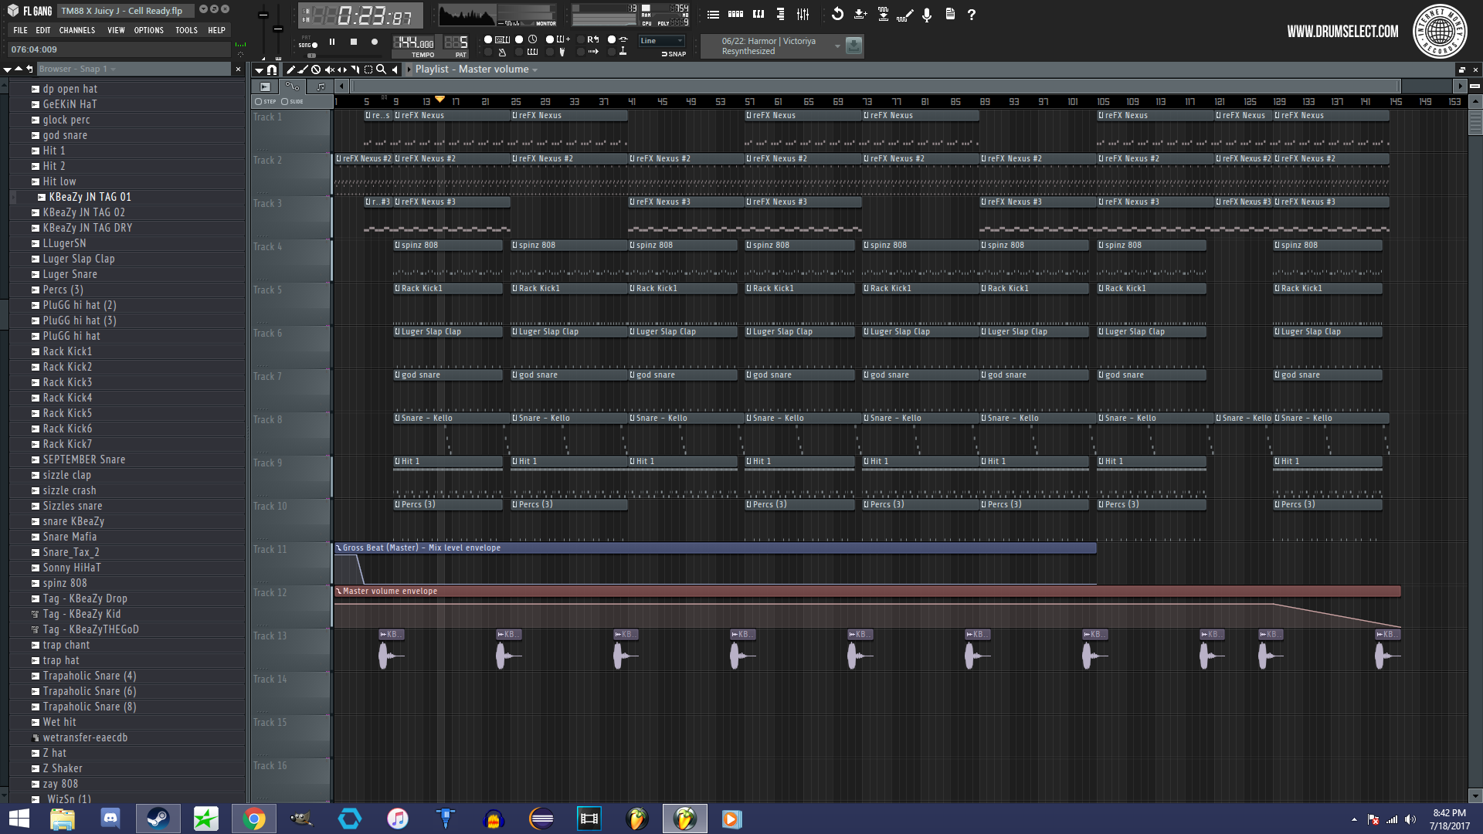Open the project info icon
The image size is (1483, 834).
coord(950,14)
